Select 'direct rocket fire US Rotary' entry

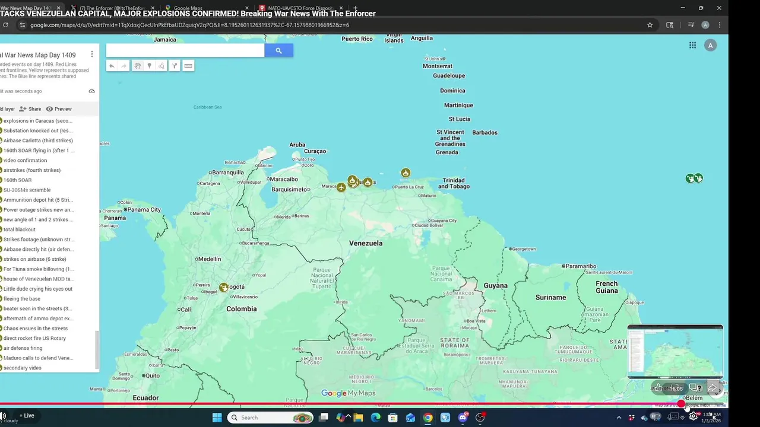tap(34, 338)
